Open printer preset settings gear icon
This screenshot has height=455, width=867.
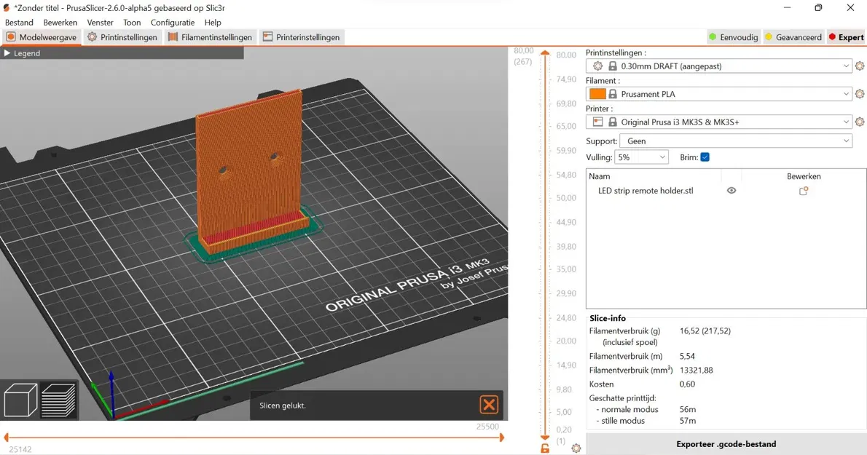coord(860,122)
